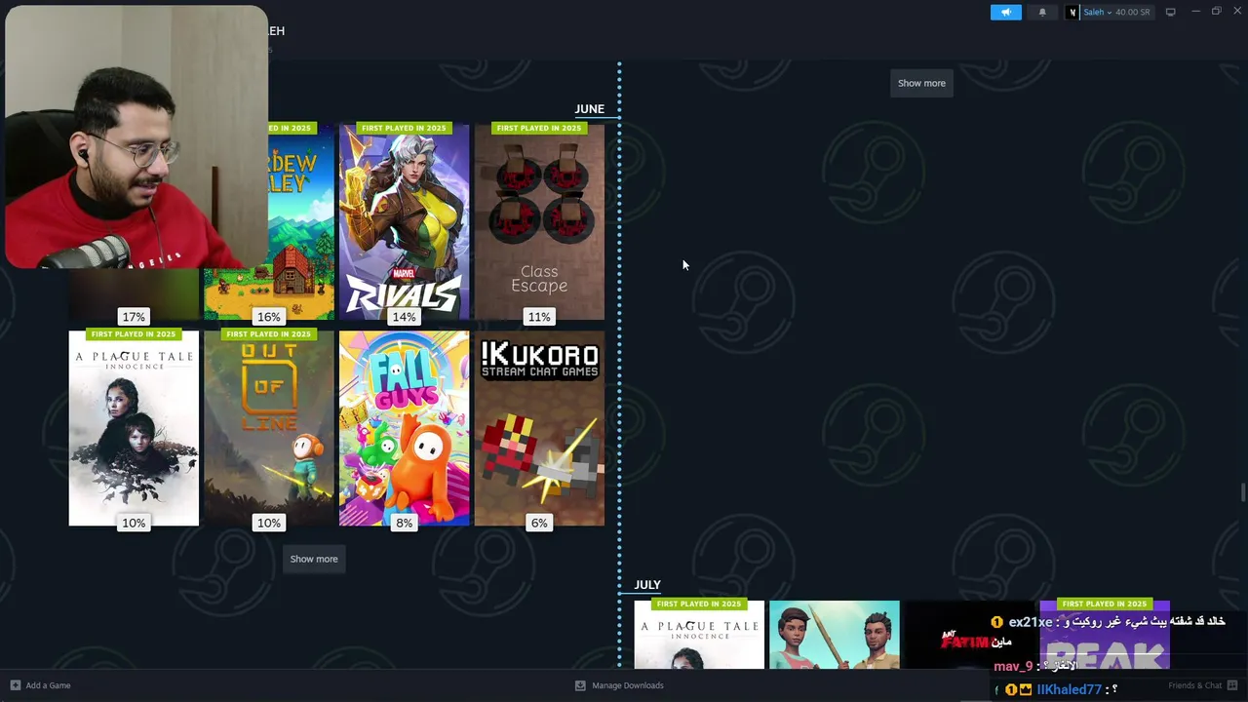Viewport: 1248px width, 702px height.
Task: Click Show more under June games
Action: (314, 559)
